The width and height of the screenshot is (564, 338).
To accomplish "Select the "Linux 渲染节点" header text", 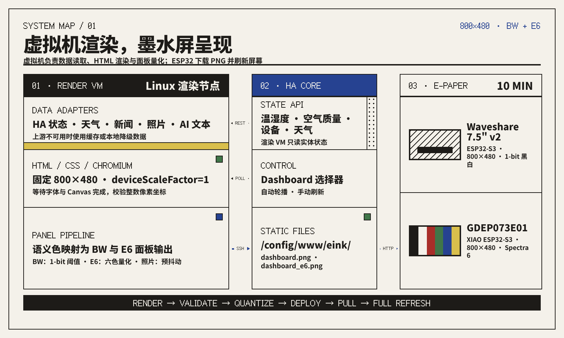I will [x=183, y=86].
